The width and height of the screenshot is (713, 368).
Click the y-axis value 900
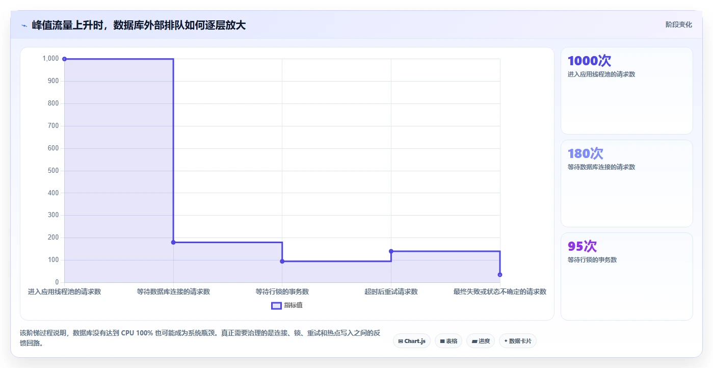point(54,81)
